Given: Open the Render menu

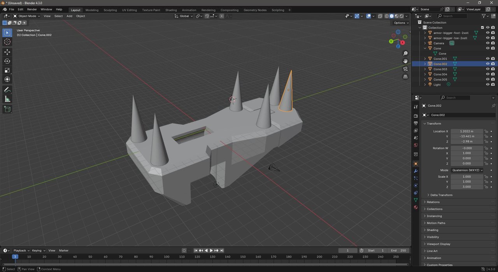Looking at the screenshot, I should [x=32, y=9].
